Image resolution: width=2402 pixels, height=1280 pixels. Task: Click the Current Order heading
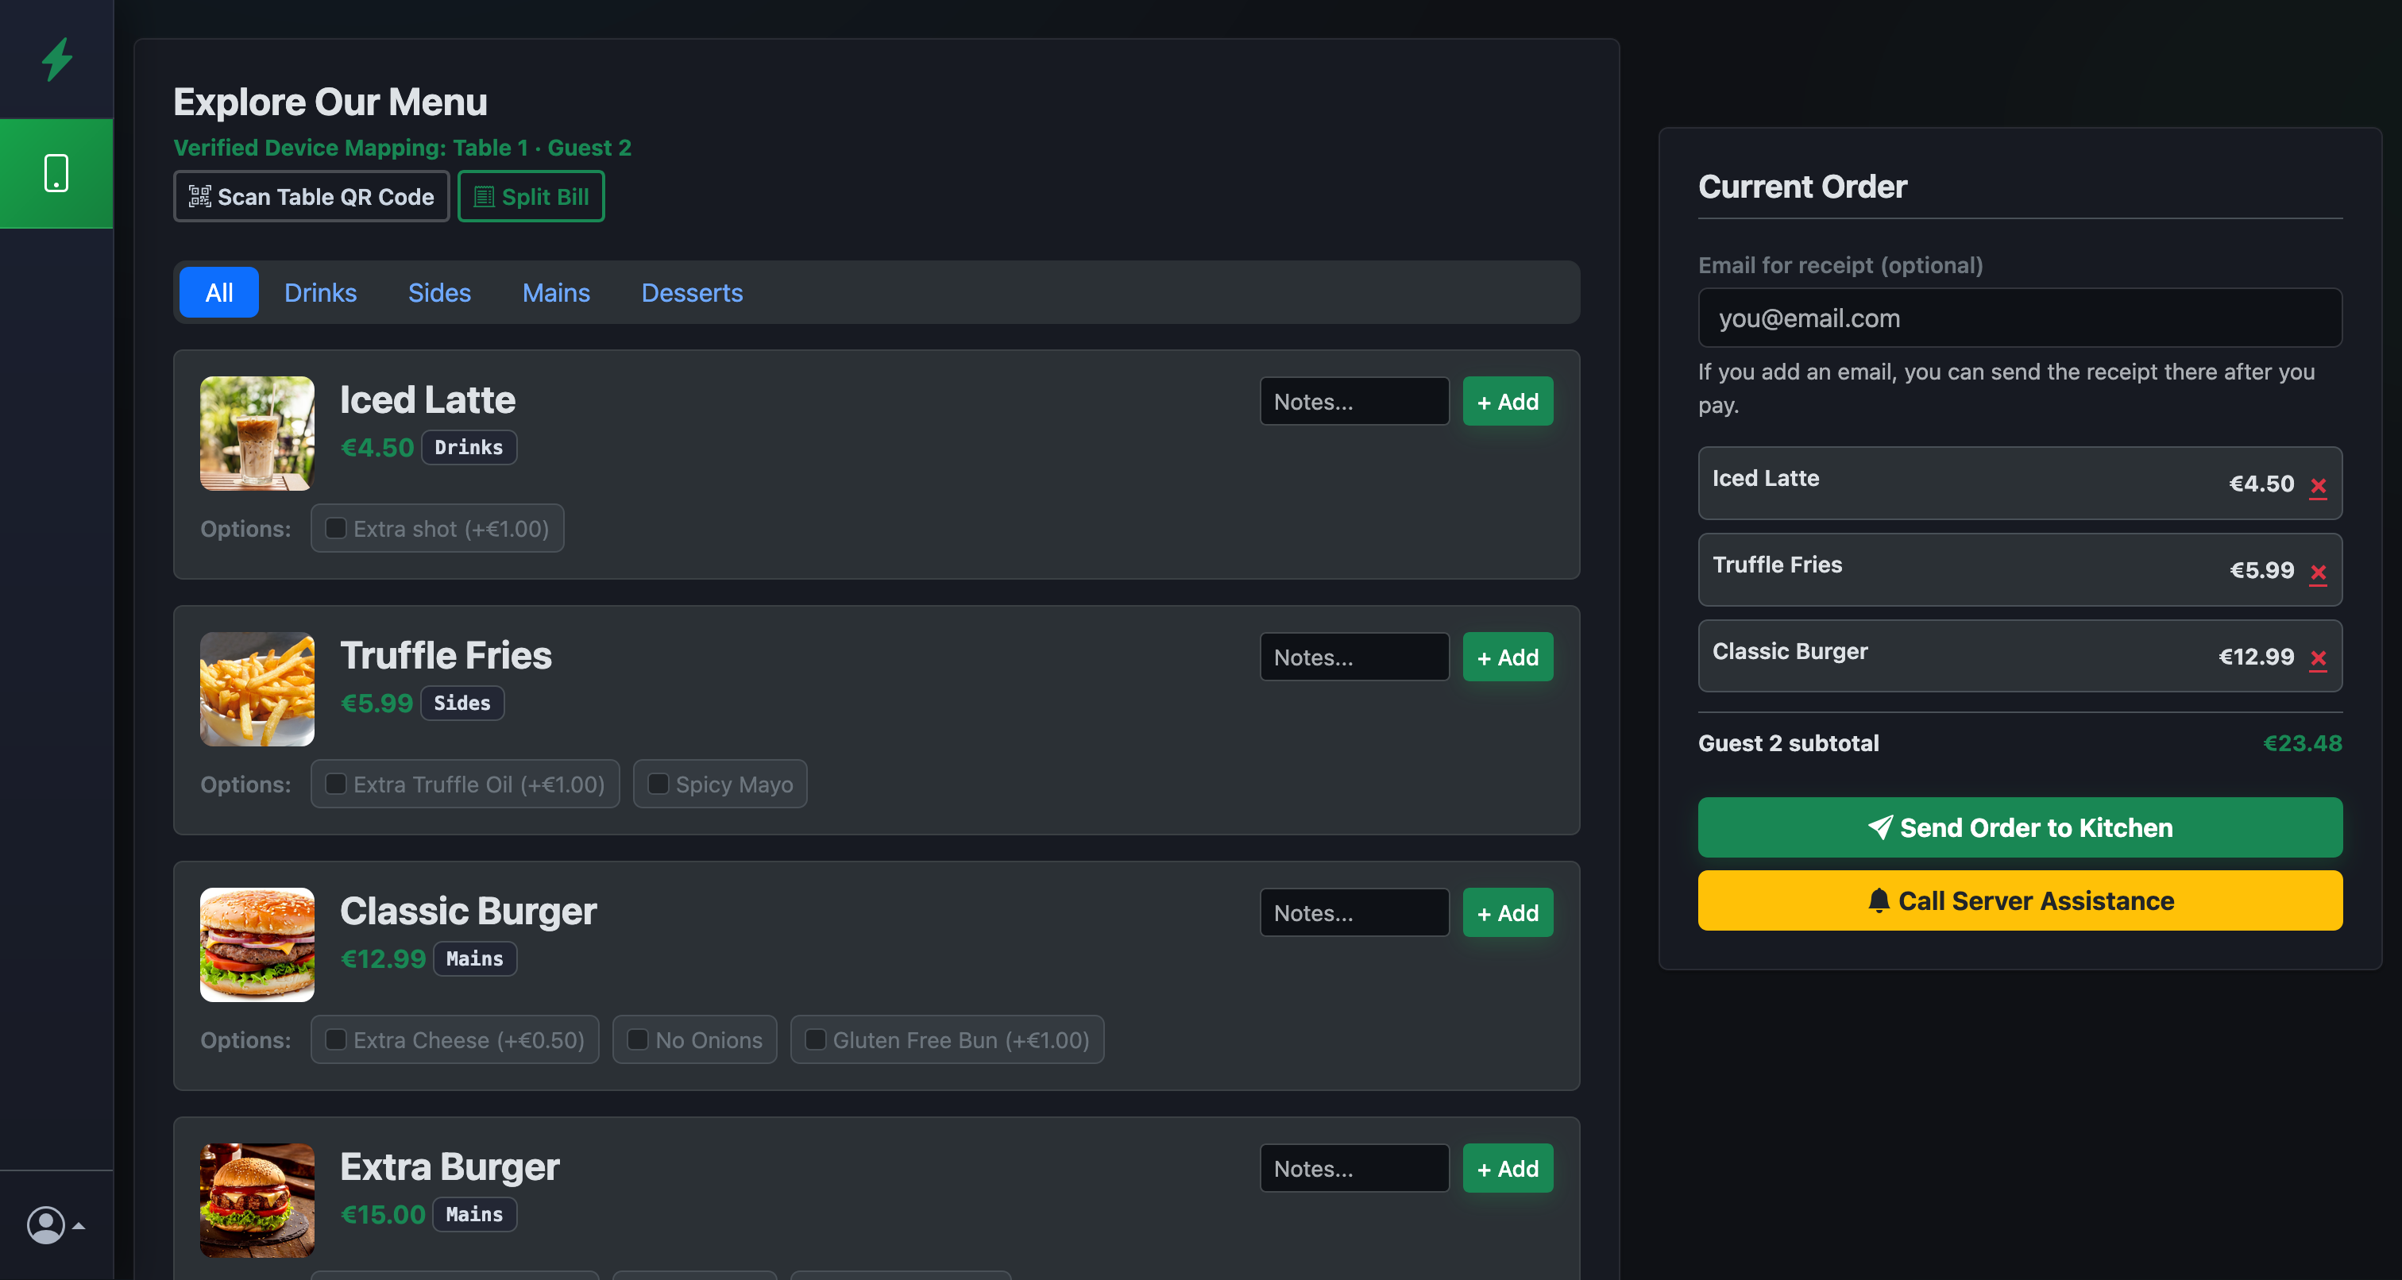[x=1802, y=187]
